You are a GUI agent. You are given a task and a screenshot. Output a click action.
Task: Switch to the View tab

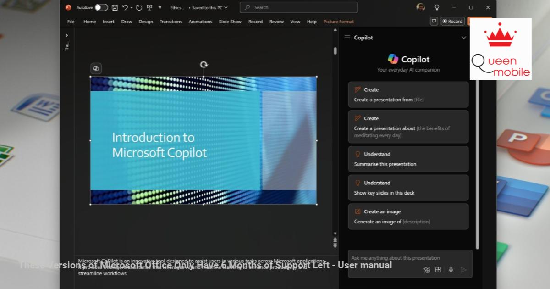pos(296,22)
